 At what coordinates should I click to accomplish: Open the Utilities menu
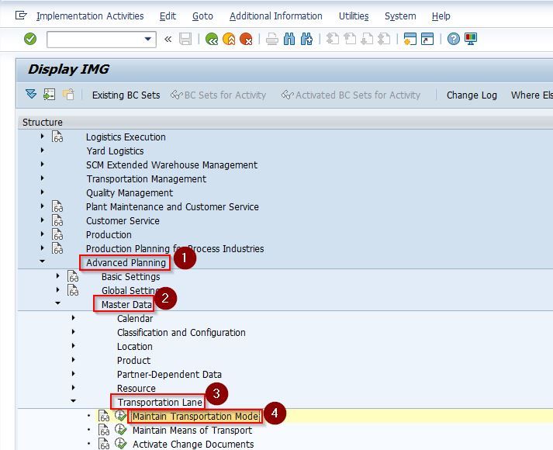tap(354, 16)
